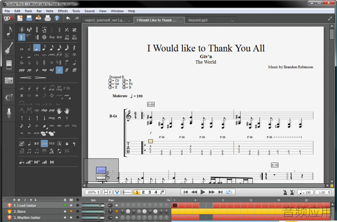Open the File menu

(7, 11)
